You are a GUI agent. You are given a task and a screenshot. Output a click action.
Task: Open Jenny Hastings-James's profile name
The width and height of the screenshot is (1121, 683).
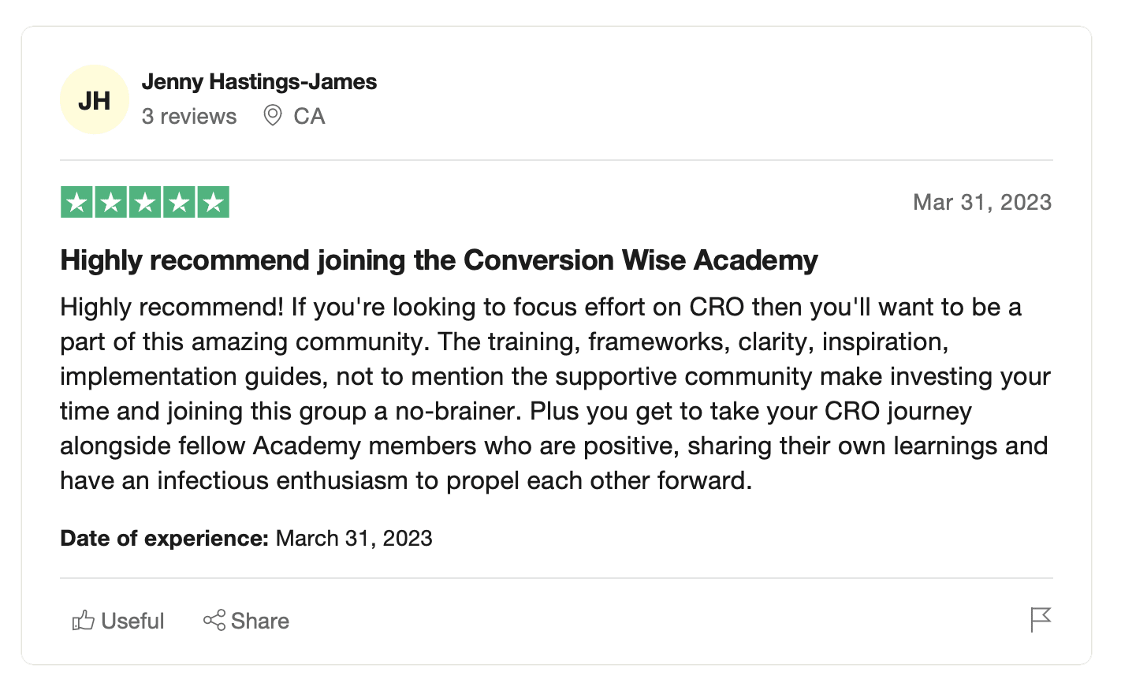click(259, 82)
